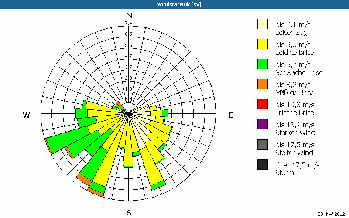
Task: Click the 'Leiser Zug' legend label
Action: pos(291,33)
